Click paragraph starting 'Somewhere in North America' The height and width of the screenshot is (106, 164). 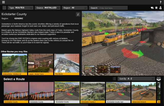pyautogui.click(x=40, y=25)
